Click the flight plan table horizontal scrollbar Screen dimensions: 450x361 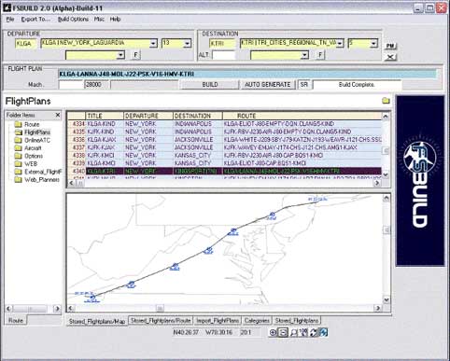pyautogui.click(x=224, y=183)
